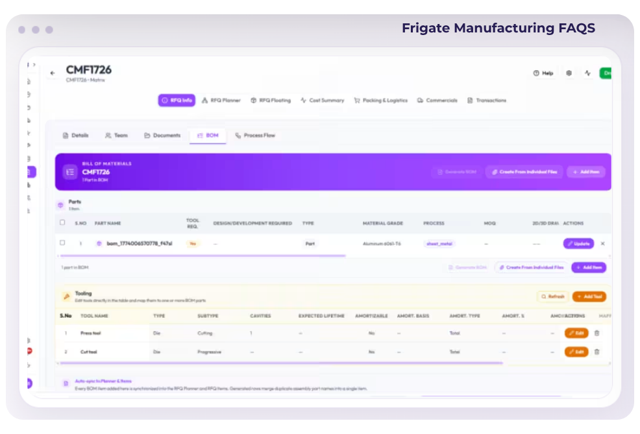Click the purple avatar at sidebar bottom

pyautogui.click(x=29, y=383)
